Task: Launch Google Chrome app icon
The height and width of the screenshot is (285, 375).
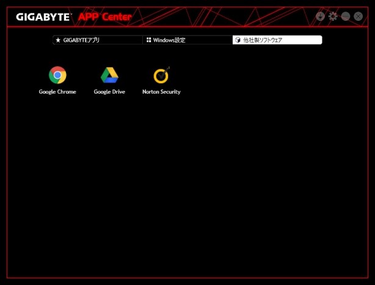Action: coord(57,75)
